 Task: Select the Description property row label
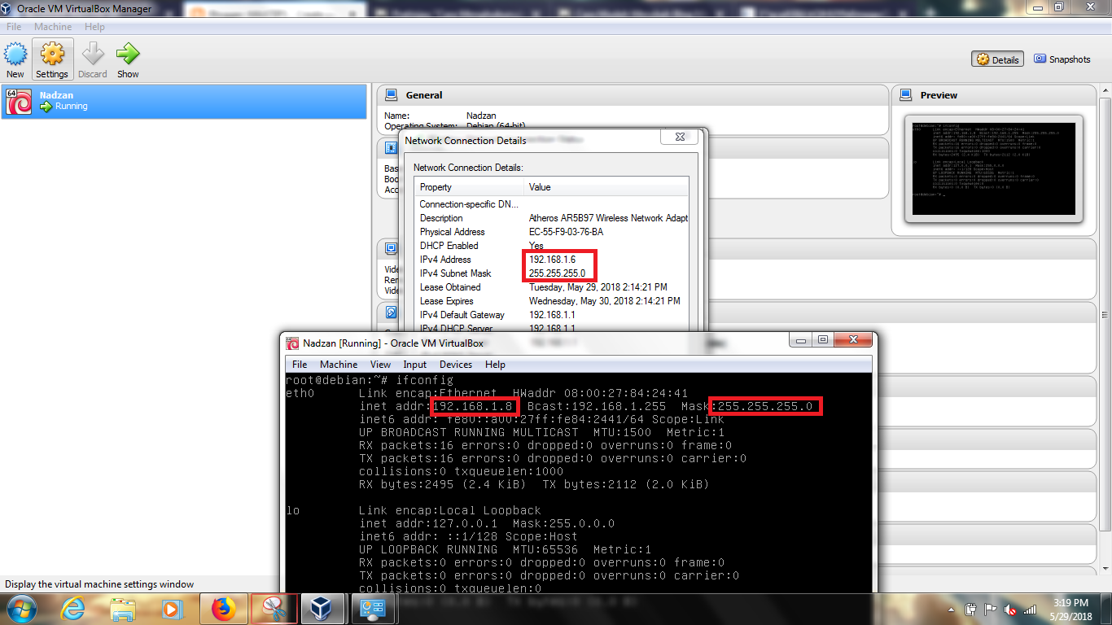[441, 218]
